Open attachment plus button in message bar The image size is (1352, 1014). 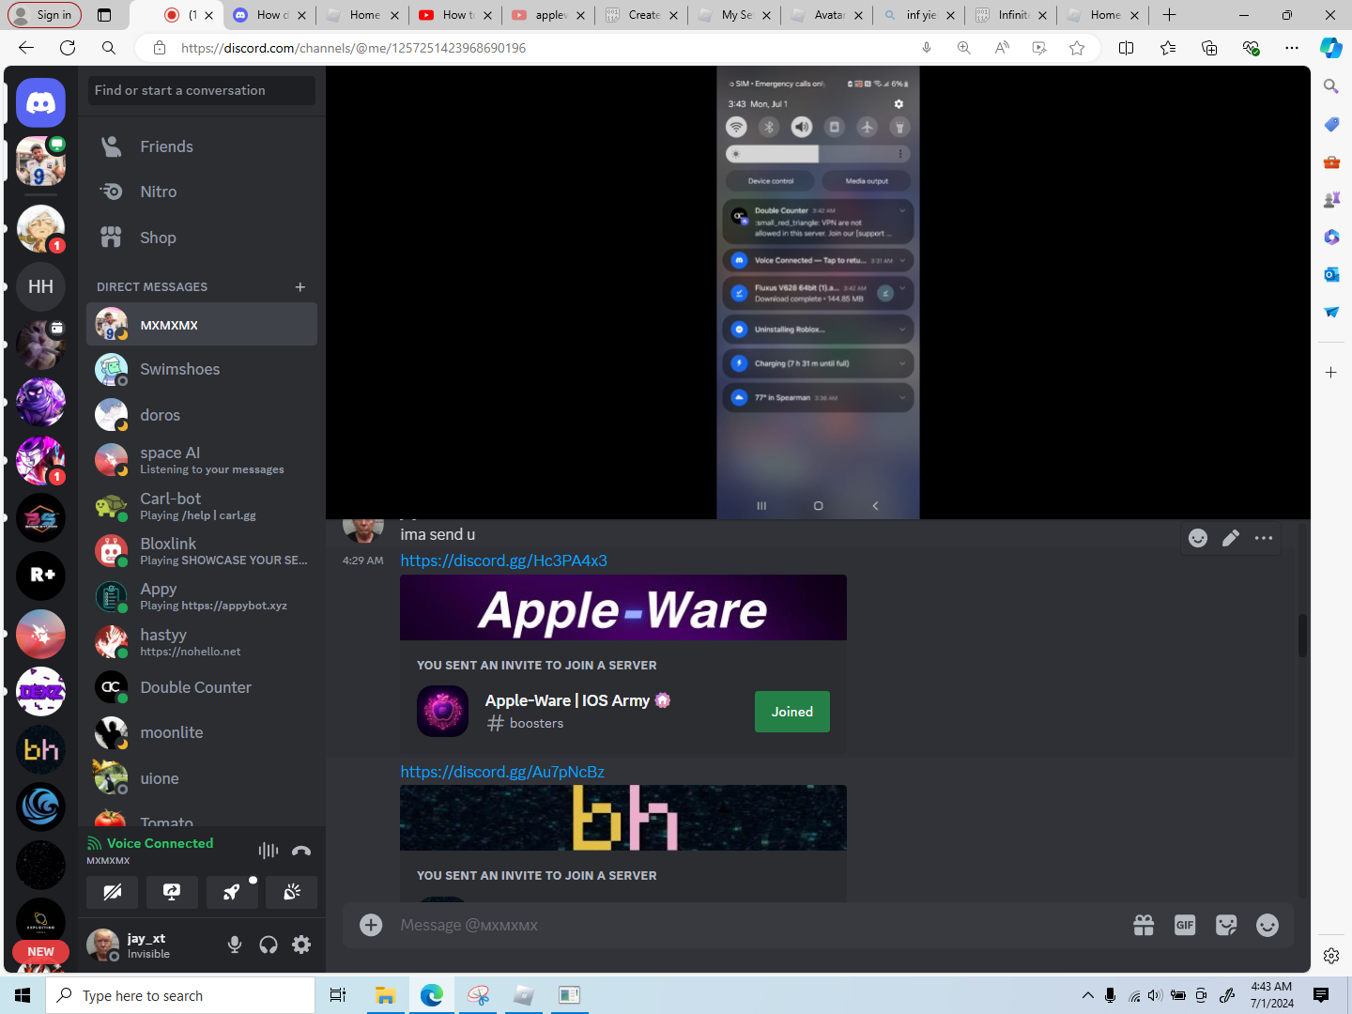[372, 925]
